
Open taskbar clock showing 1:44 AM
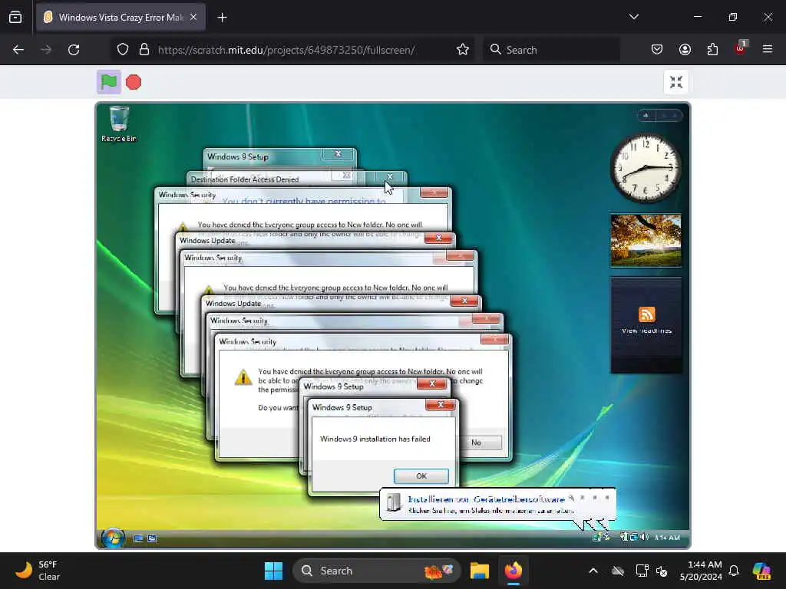coord(701,571)
